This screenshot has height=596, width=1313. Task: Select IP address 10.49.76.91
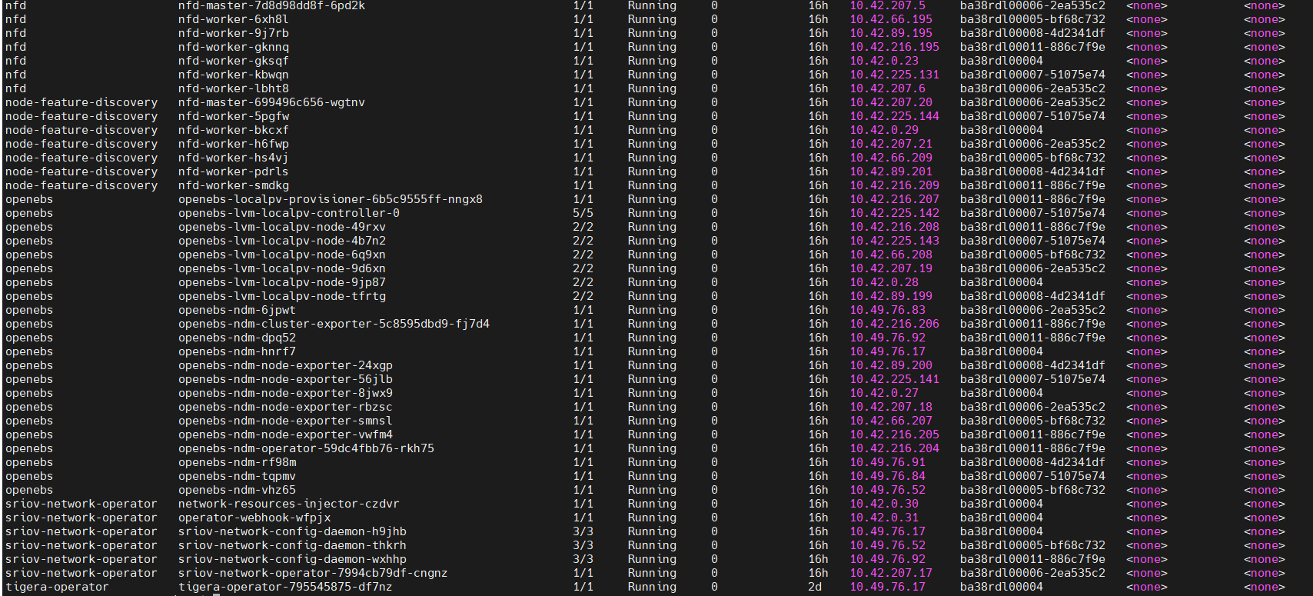(888, 462)
